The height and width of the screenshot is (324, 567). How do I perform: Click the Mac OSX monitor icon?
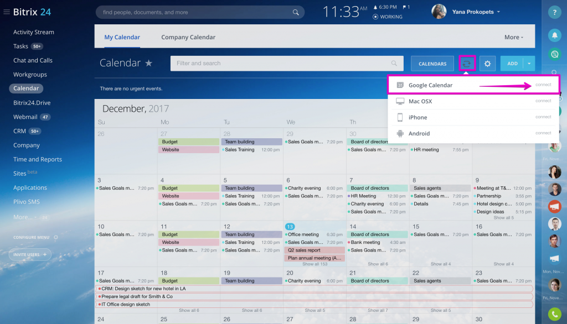tap(400, 101)
